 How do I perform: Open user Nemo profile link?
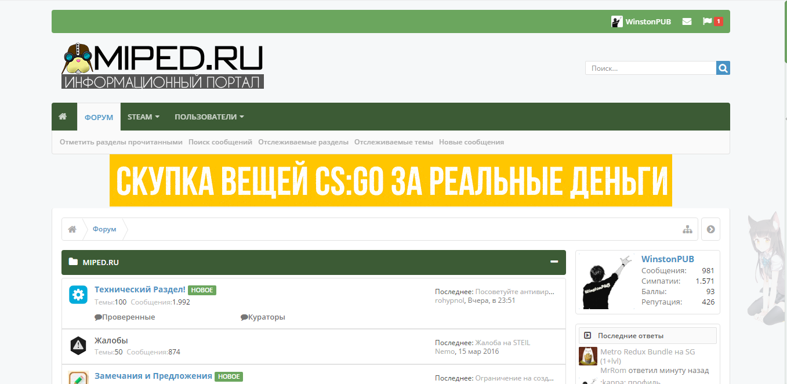[445, 351]
